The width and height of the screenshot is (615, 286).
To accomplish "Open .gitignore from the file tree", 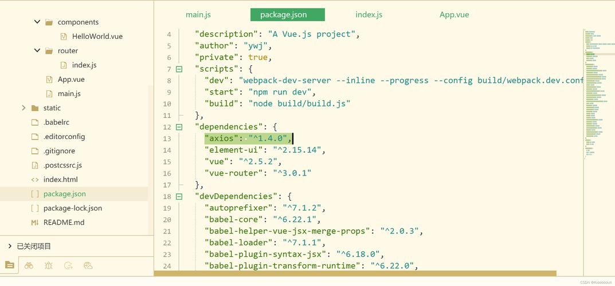I will (x=59, y=150).
